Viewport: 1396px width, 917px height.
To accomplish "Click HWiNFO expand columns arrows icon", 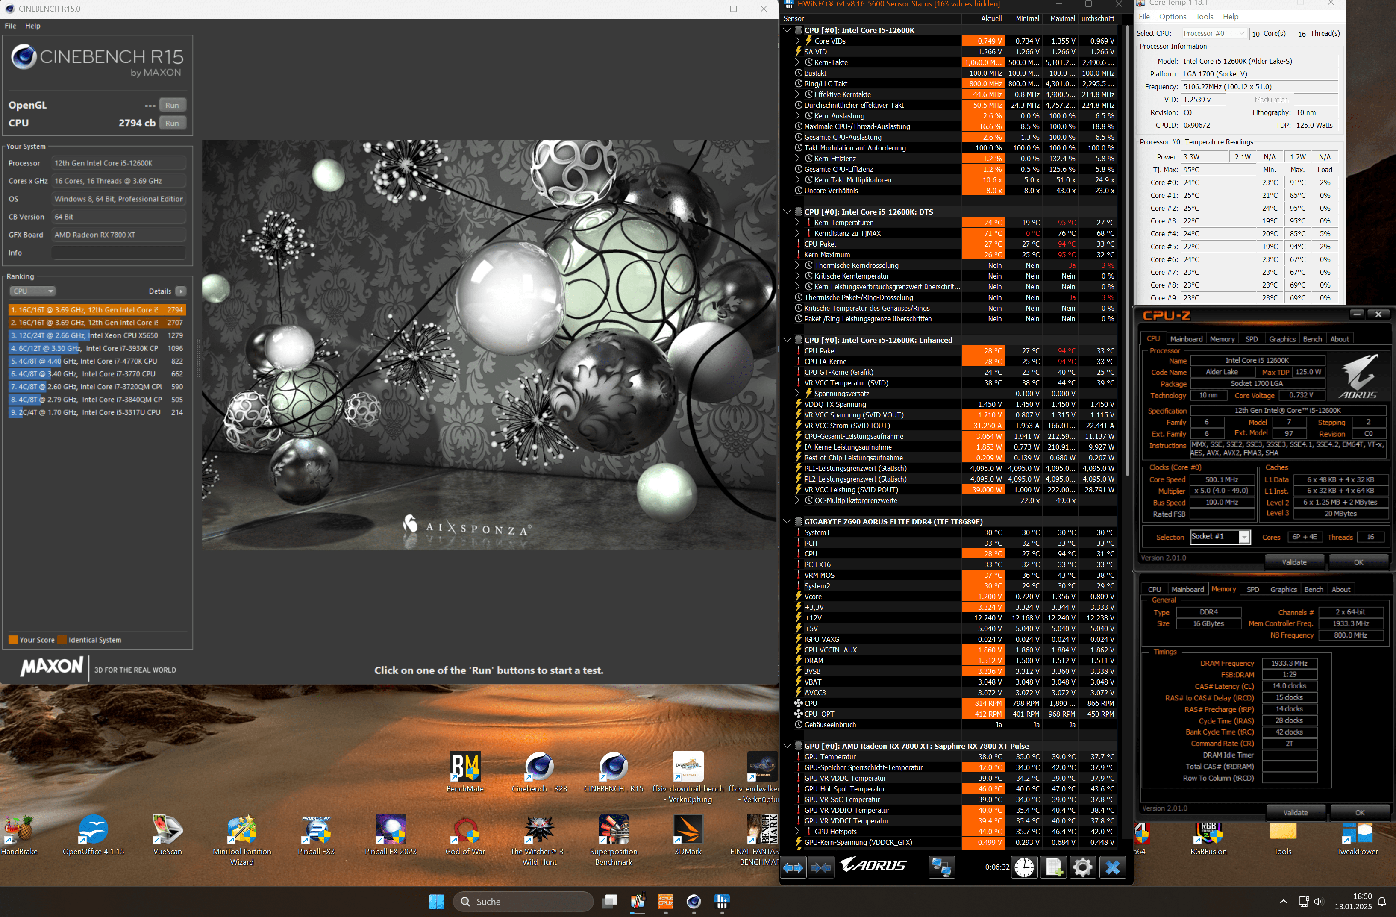I will tap(793, 867).
